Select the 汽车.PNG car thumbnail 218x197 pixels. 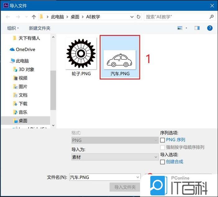[x=120, y=60]
